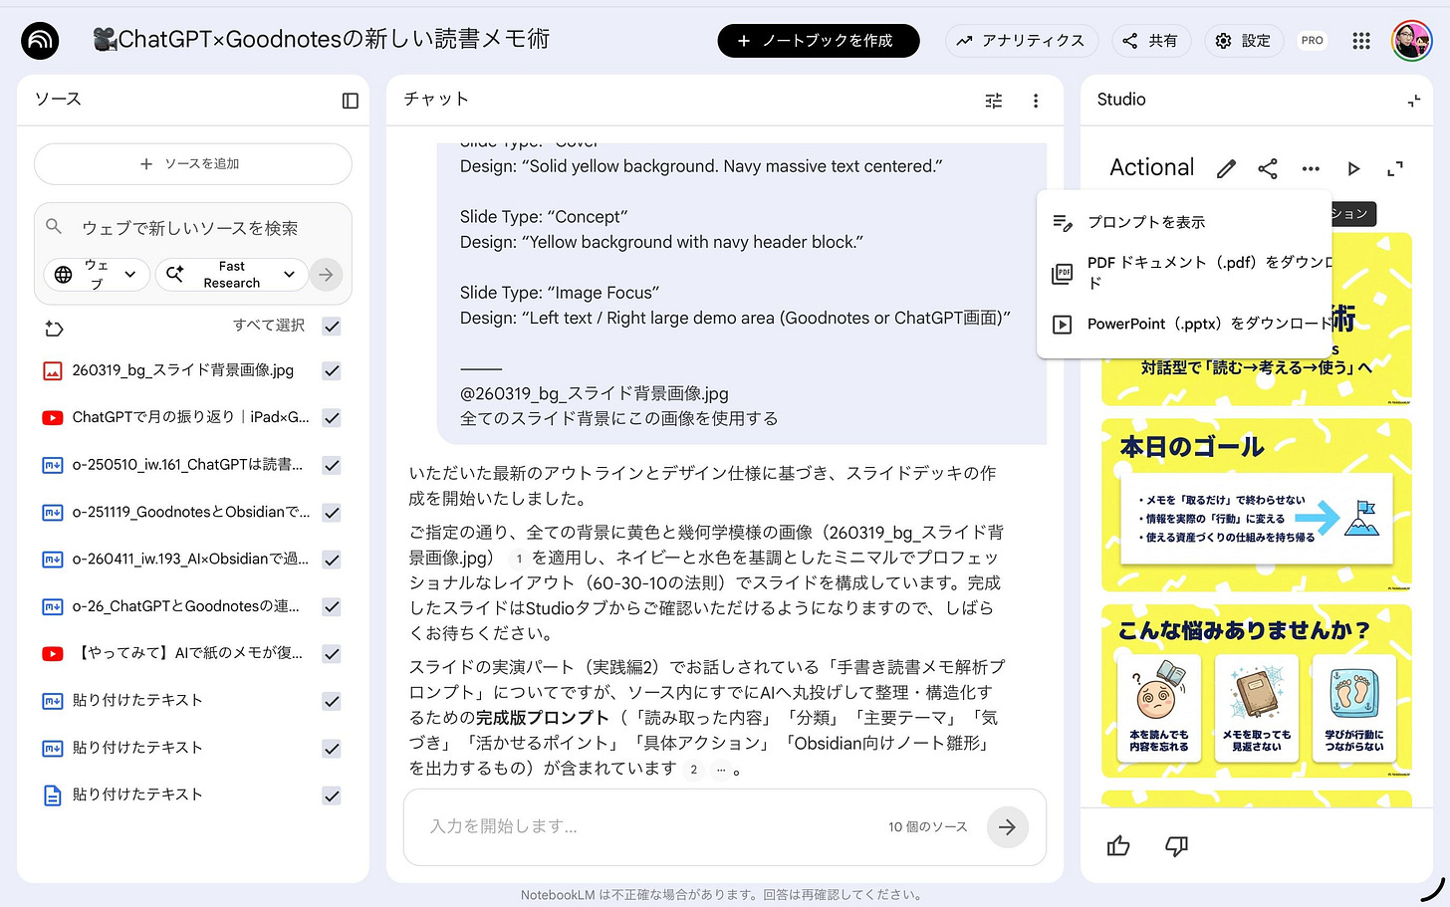Click the ノートブックを作成 button
The image size is (1450, 907).
tap(819, 41)
